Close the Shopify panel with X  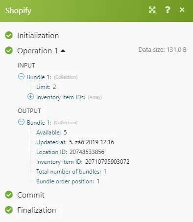point(182,10)
